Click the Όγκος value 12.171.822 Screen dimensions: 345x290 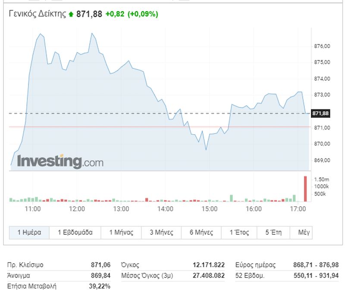(209, 265)
